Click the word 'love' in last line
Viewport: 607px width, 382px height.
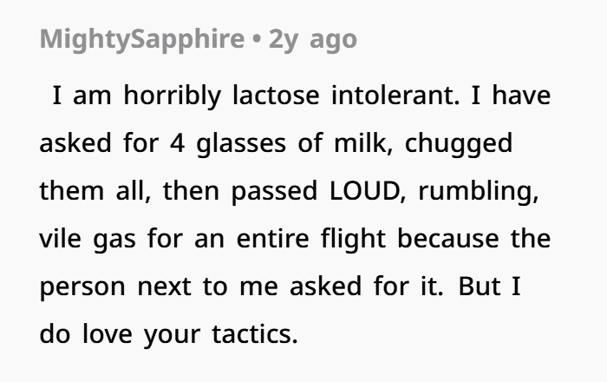point(108,334)
